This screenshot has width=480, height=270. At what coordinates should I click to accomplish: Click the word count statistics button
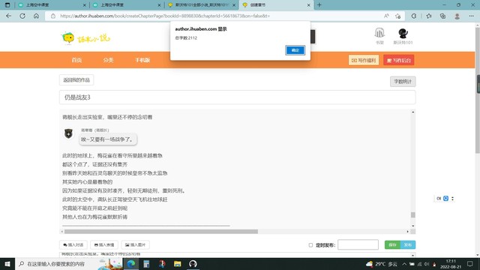(x=403, y=82)
